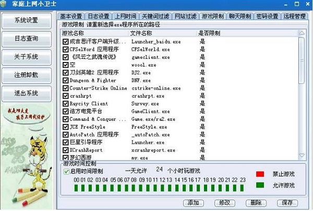Toggle the hour 18 green time block

tap(206, 188)
